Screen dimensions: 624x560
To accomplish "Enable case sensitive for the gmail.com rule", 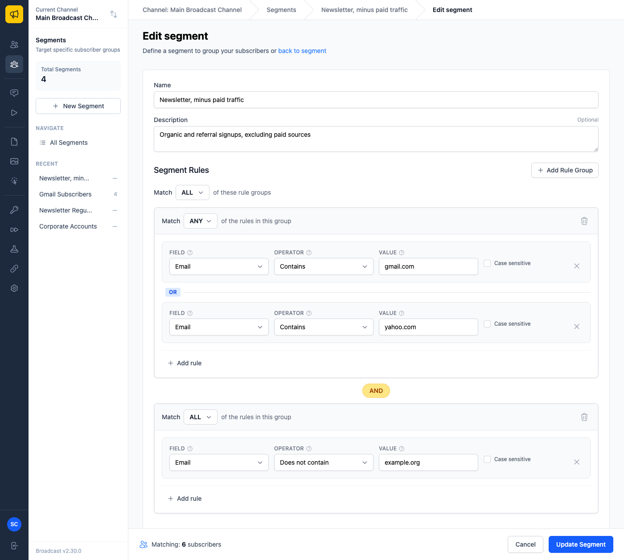I will coord(487,263).
